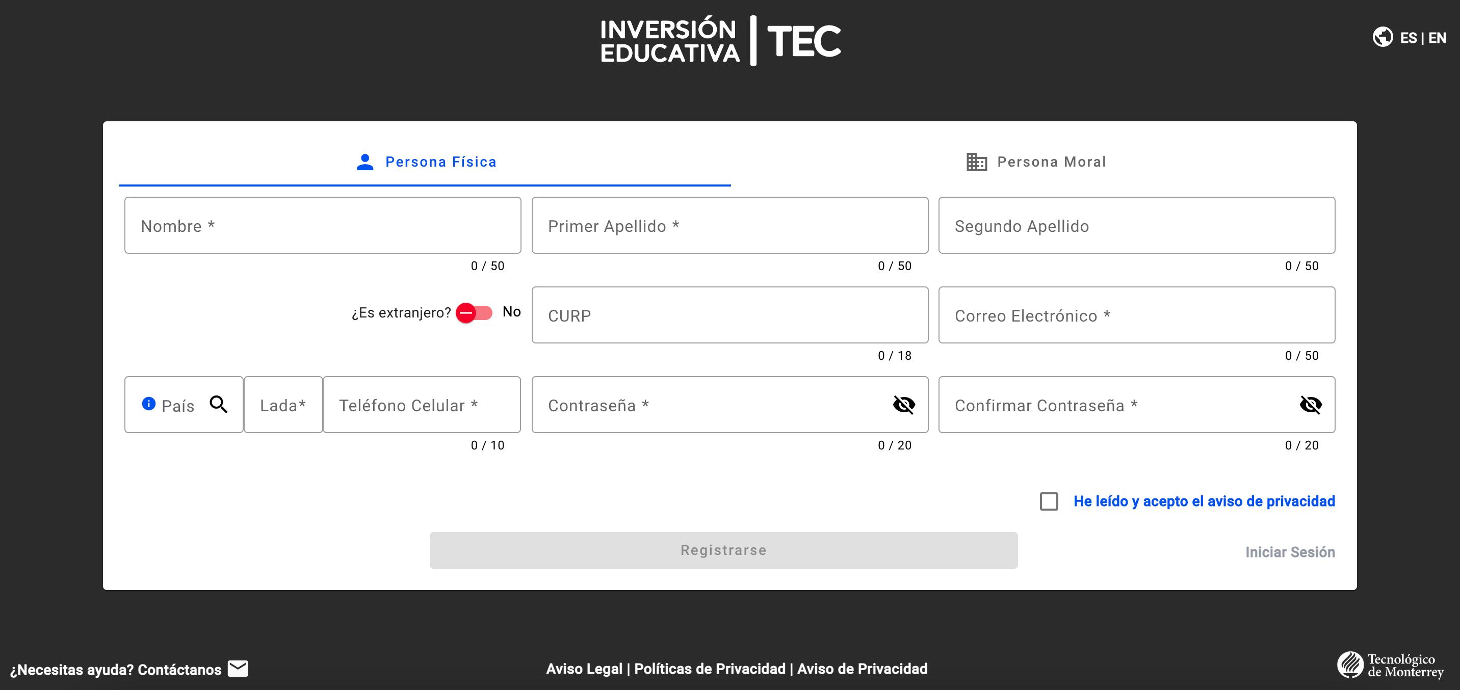Click the contact envelope icon
The width and height of the screenshot is (1460, 690).
coord(238,669)
